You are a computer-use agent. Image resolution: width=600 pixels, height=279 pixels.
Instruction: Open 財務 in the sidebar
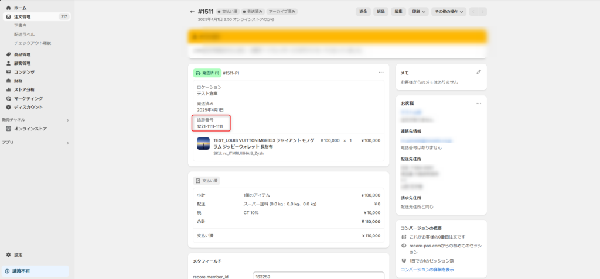pyautogui.click(x=18, y=81)
